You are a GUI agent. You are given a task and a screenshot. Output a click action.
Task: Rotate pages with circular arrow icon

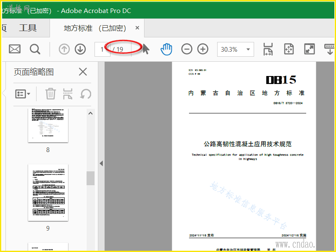86,94
